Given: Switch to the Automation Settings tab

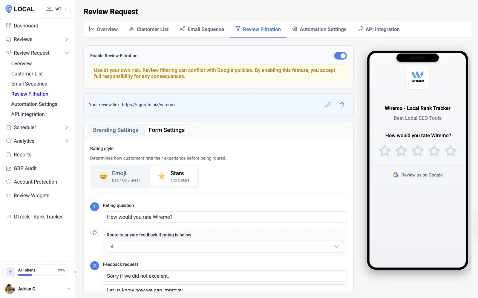Looking at the screenshot, I should 319,29.
